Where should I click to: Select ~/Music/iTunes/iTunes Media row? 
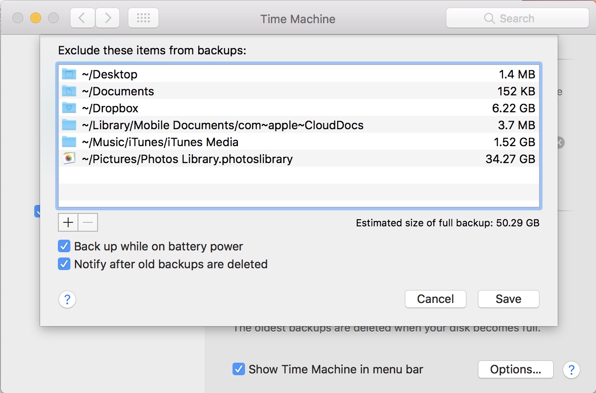pyautogui.click(x=298, y=142)
